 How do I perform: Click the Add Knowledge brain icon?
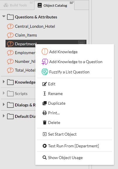click(45, 52)
